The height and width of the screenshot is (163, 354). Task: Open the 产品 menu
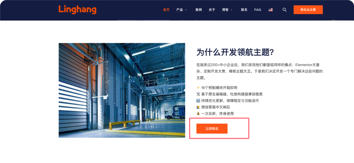pyautogui.click(x=179, y=10)
